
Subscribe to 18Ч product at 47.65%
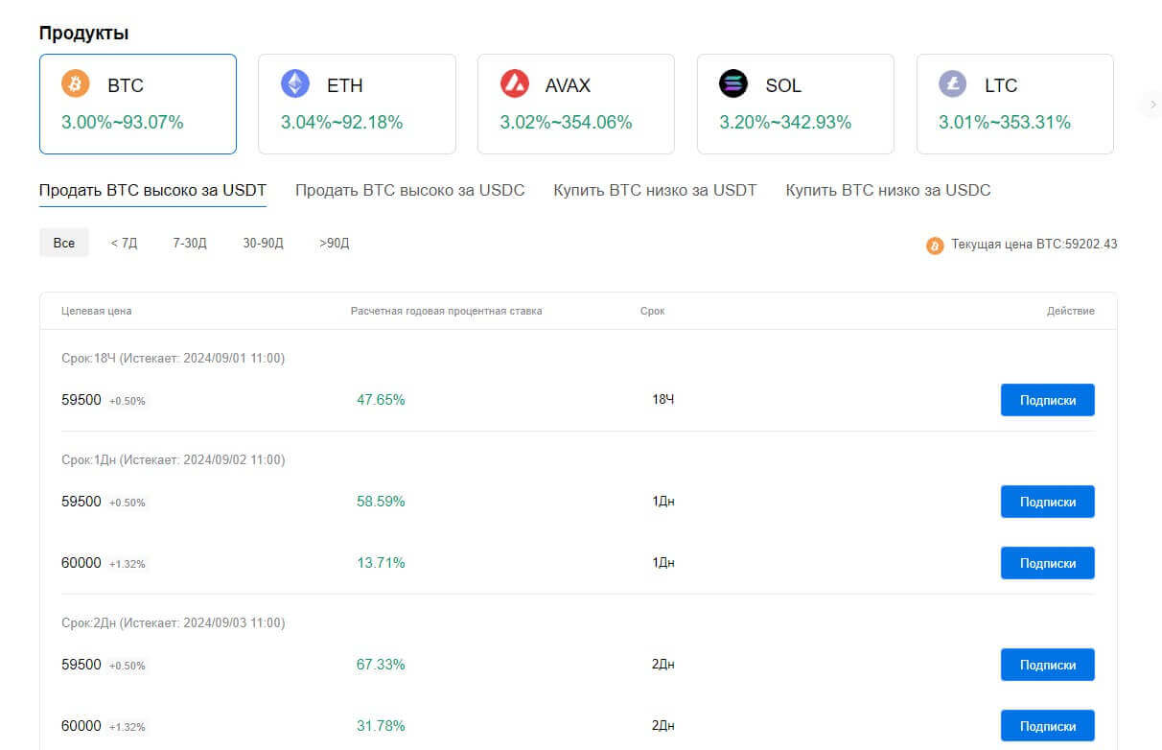point(1047,400)
